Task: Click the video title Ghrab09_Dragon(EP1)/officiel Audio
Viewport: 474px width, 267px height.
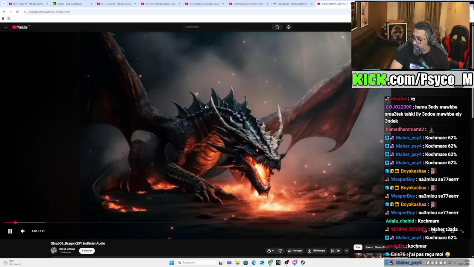Action: [x=78, y=243]
